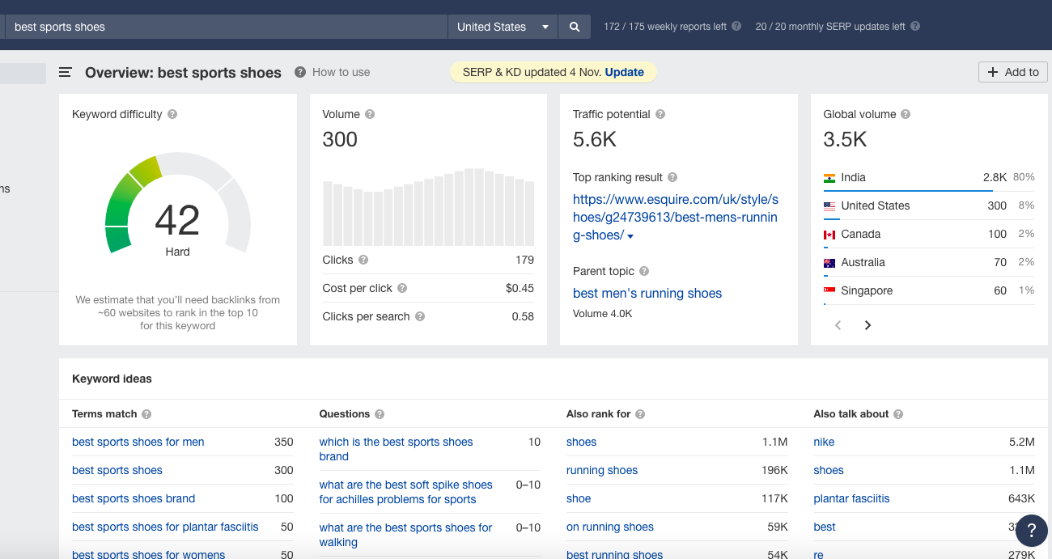This screenshot has height=559, width=1052.
Task: Open the hamburger menu beside Overview
Action: pyautogui.click(x=66, y=72)
